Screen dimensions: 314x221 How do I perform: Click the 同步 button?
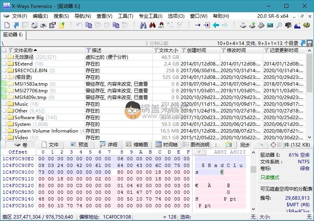coord(245,145)
